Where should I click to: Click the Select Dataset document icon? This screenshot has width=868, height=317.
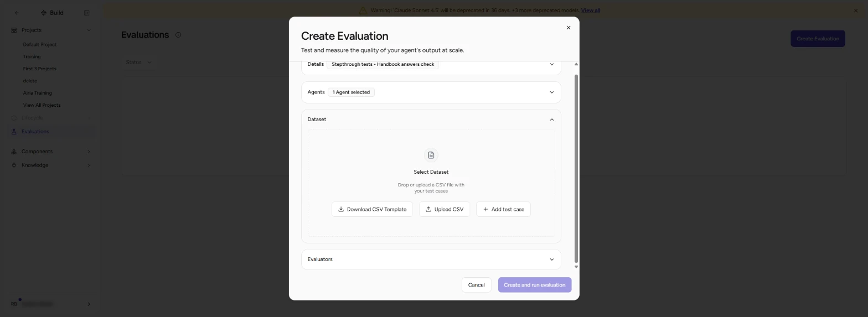click(431, 155)
